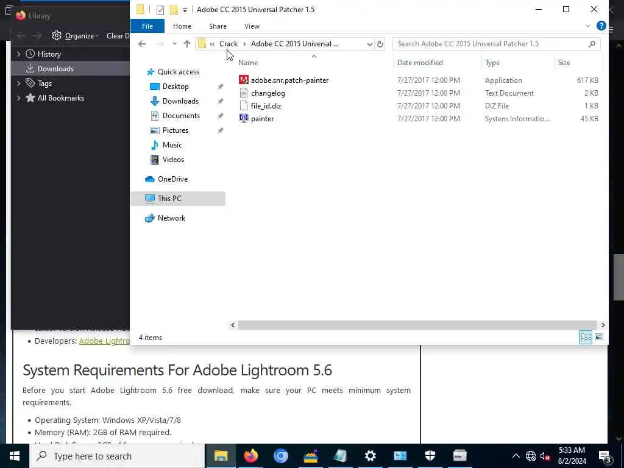
Task: Open Desktop in Quick access
Action: click(x=175, y=87)
